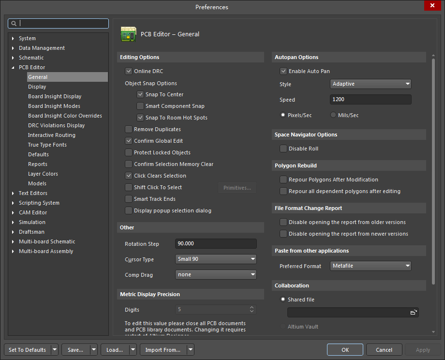Expand Data Management tree node
The width and height of the screenshot is (445, 360).
pos(13,48)
